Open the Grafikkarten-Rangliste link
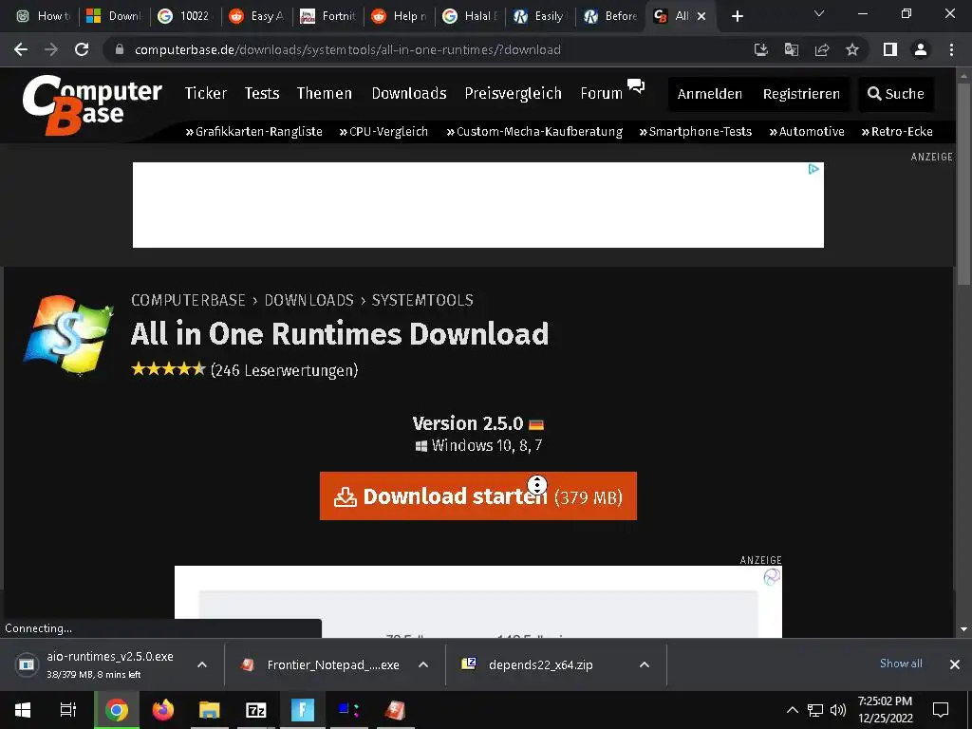Viewport: 972px width, 729px height. click(254, 131)
